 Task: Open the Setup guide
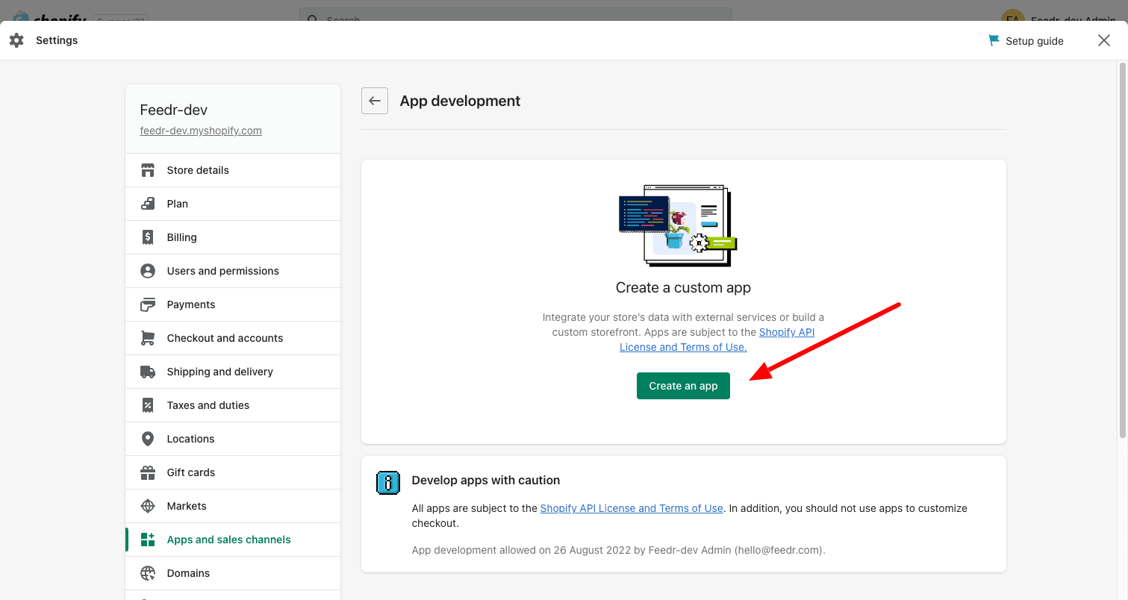tap(1026, 41)
